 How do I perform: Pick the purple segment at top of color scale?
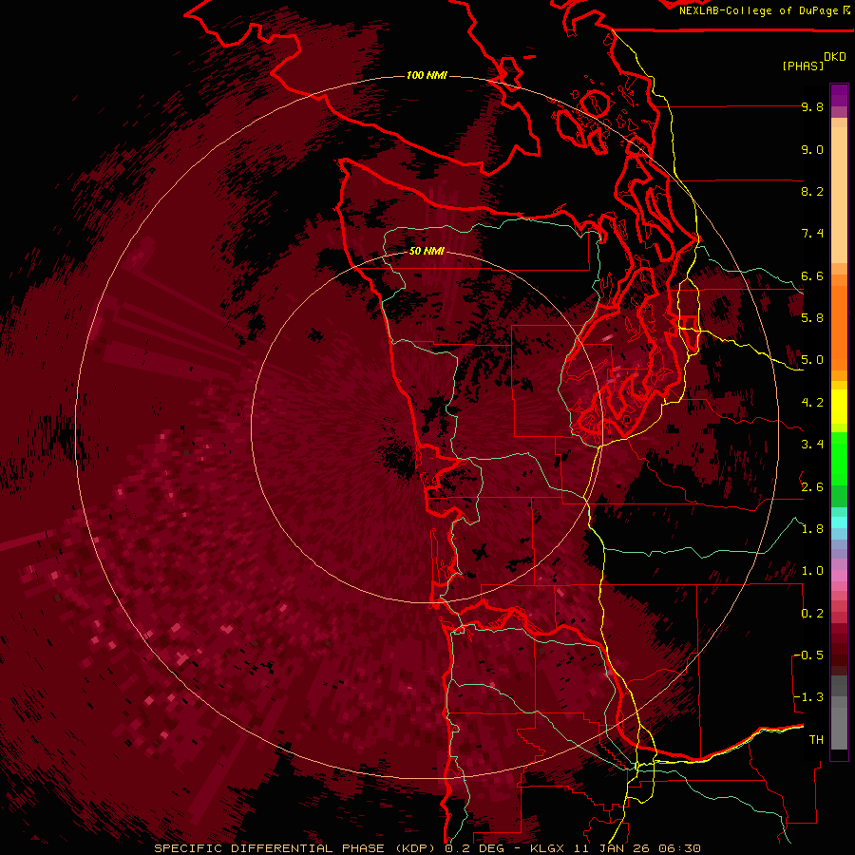839,95
